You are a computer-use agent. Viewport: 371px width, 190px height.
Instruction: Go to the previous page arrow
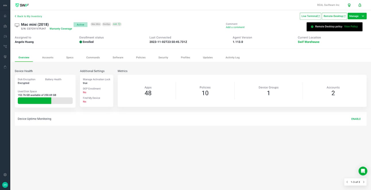click(347, 182)
